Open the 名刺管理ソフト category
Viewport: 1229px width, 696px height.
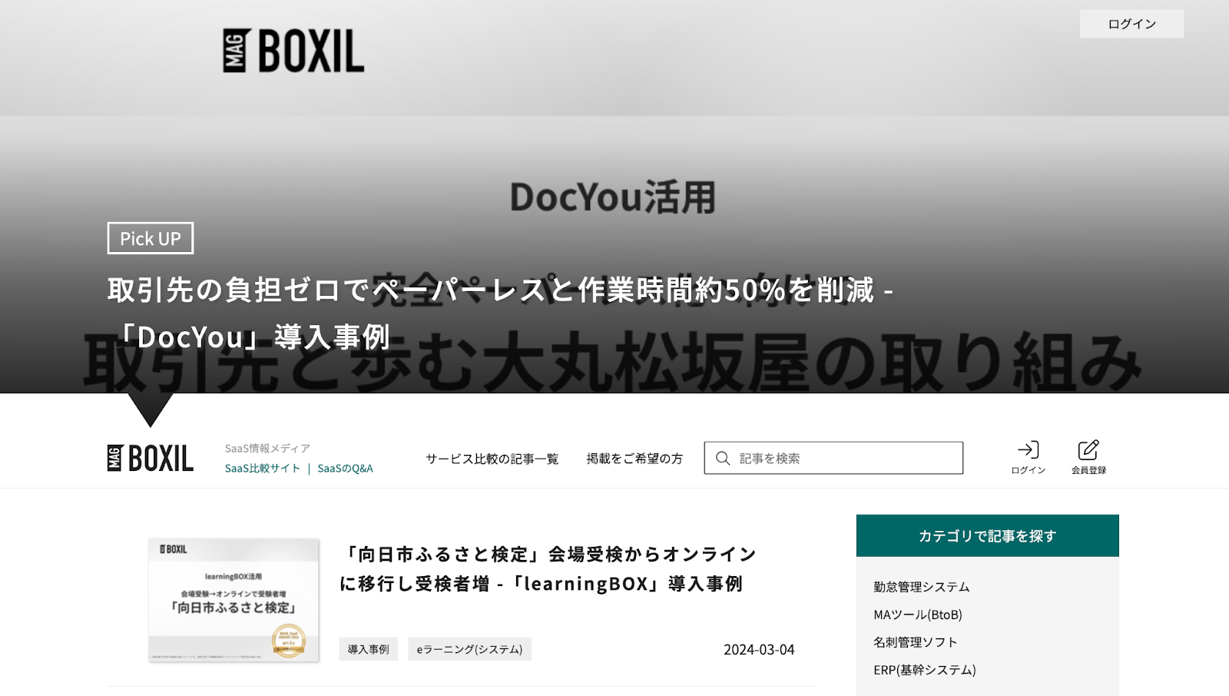916,642
